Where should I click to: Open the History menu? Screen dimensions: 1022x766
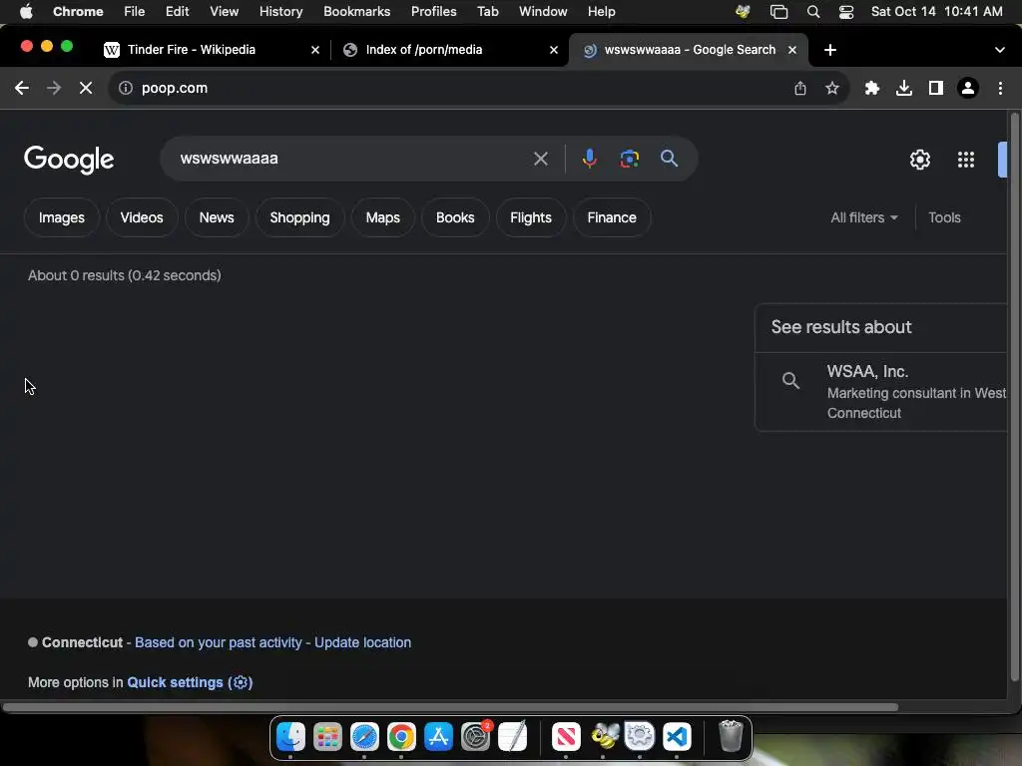point(280,12)
